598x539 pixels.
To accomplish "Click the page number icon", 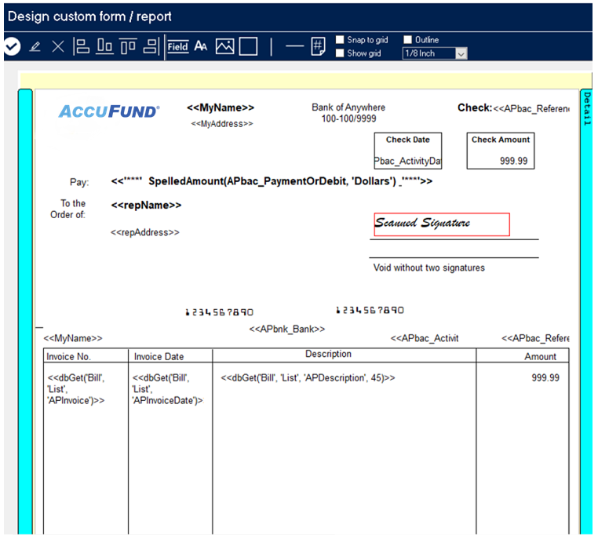I will pyautogui.click(x=318, y=47).
